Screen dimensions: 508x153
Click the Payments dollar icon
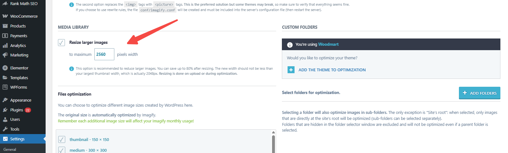[5, 36]
